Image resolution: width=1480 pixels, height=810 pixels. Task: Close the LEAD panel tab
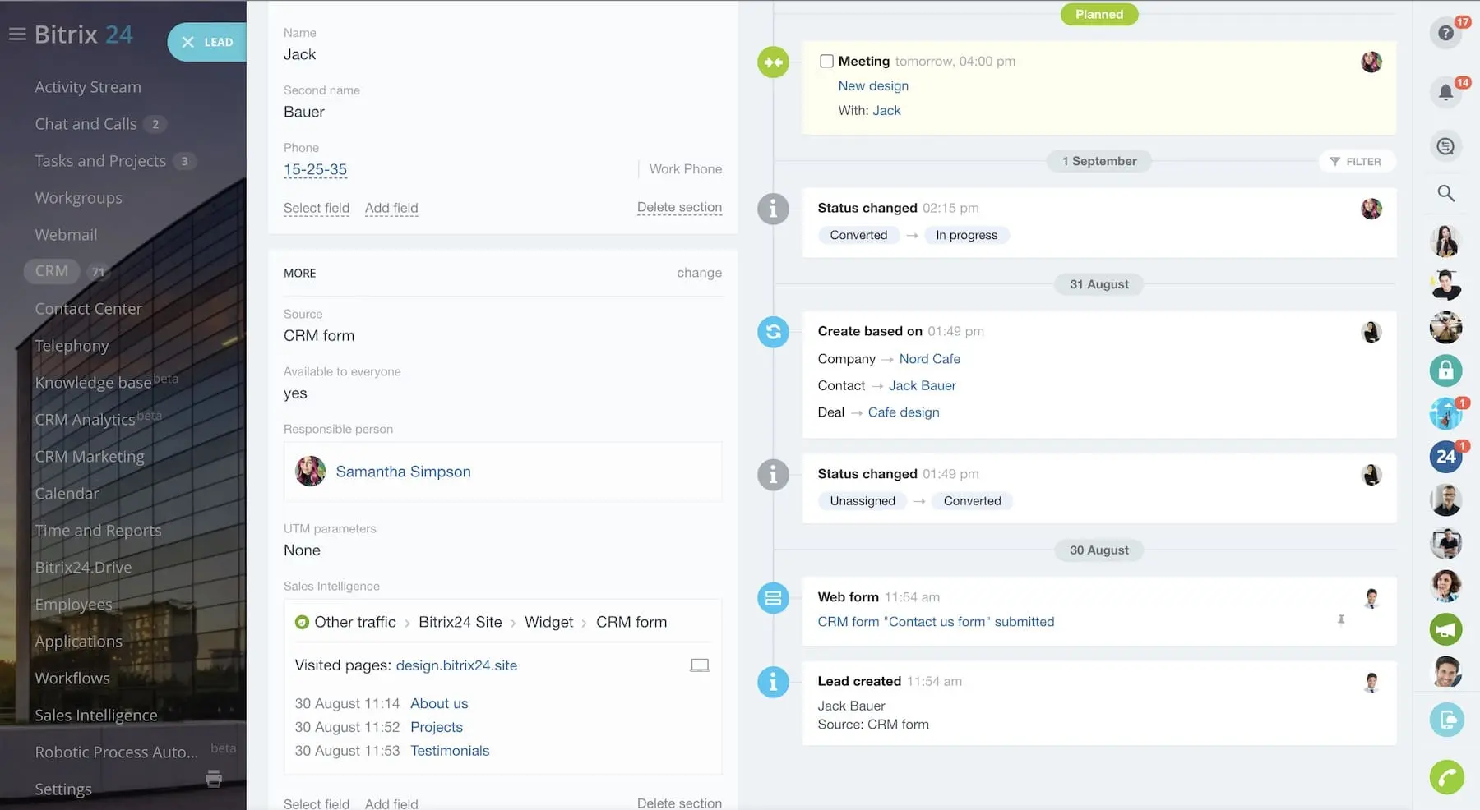pos(188,42)
